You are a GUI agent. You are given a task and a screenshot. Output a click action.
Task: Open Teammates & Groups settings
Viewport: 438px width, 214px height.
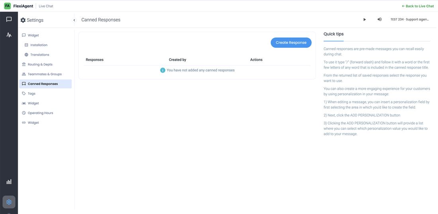coord(45,74)
